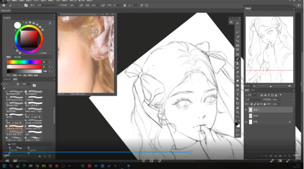Open the extra tools ellipsis

click(237, 117)
